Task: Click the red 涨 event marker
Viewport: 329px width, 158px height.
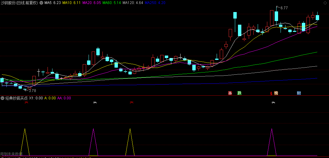Action: [x=230, y=93]
